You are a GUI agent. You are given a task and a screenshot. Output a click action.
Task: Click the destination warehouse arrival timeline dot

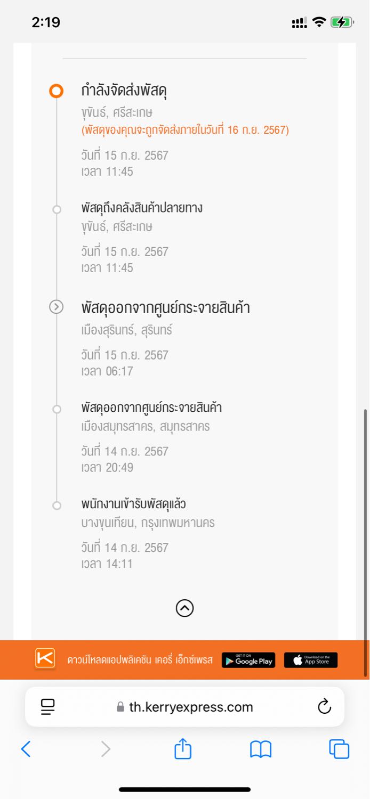[x=57, y=209]
